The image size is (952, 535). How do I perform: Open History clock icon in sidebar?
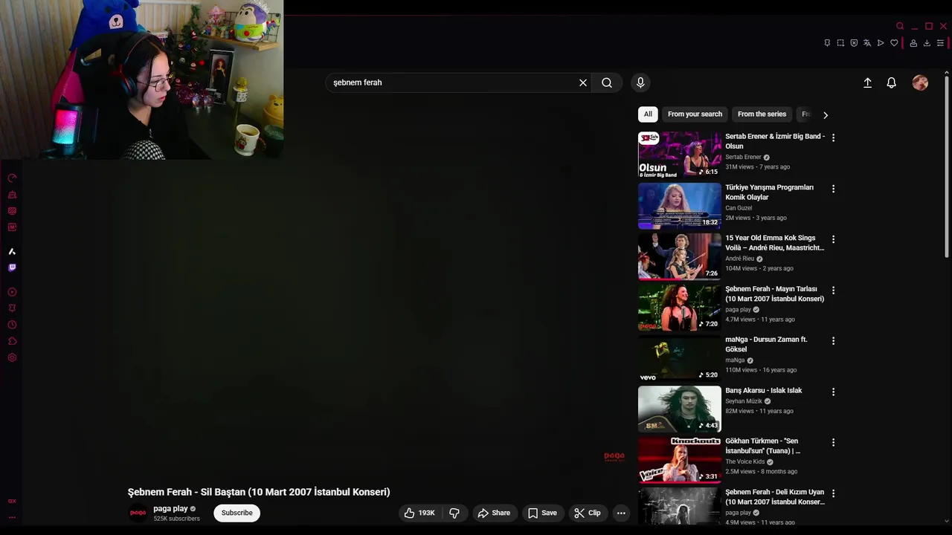click(x=12, y=325)
